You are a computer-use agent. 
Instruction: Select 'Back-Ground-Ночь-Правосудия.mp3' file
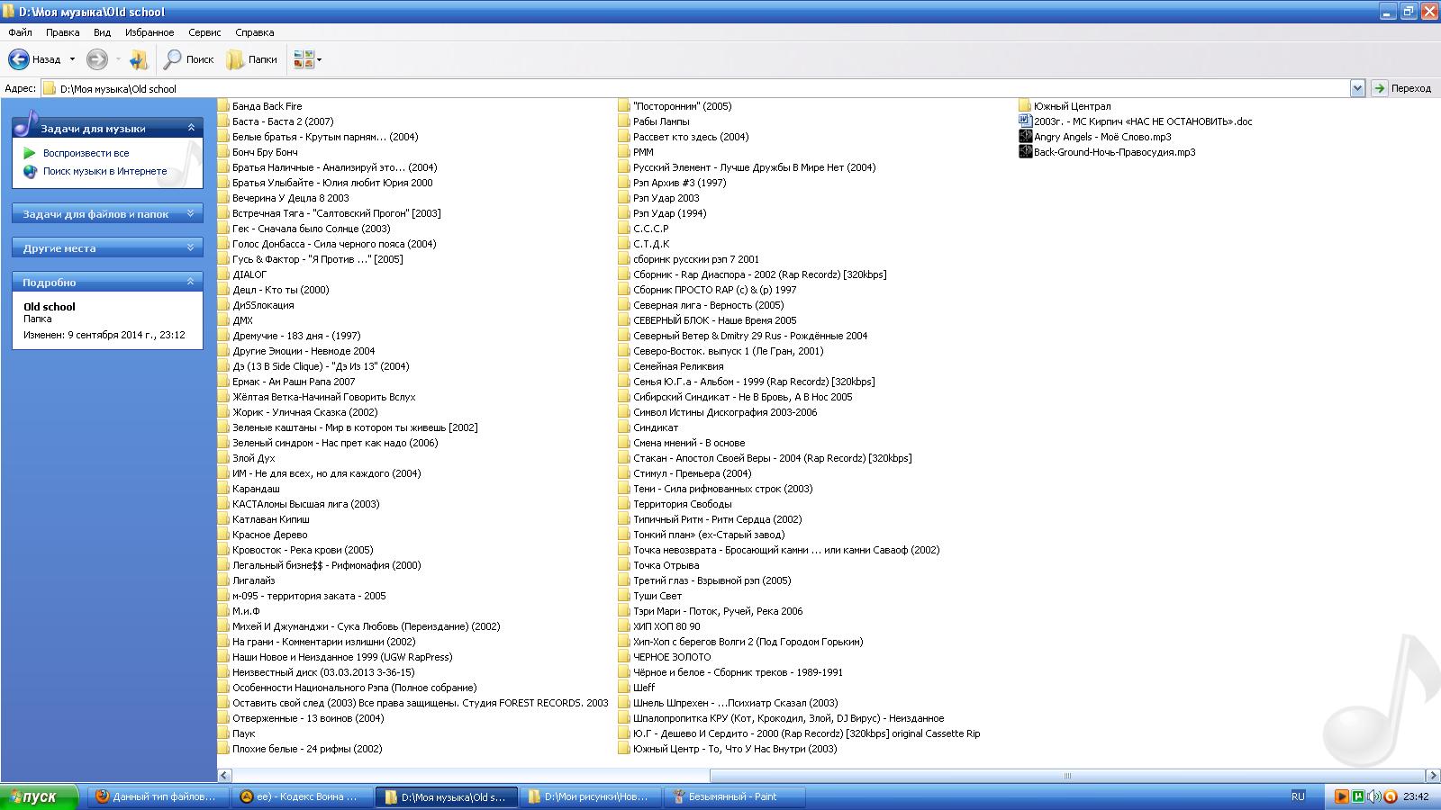coord(1107,152)
